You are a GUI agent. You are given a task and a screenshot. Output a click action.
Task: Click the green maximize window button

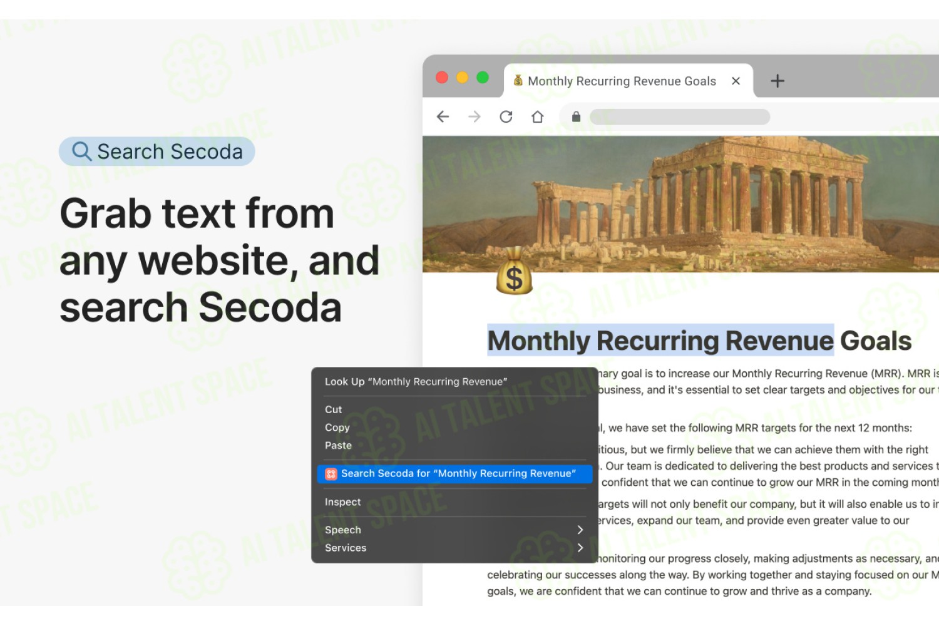(x=483, y=77)
